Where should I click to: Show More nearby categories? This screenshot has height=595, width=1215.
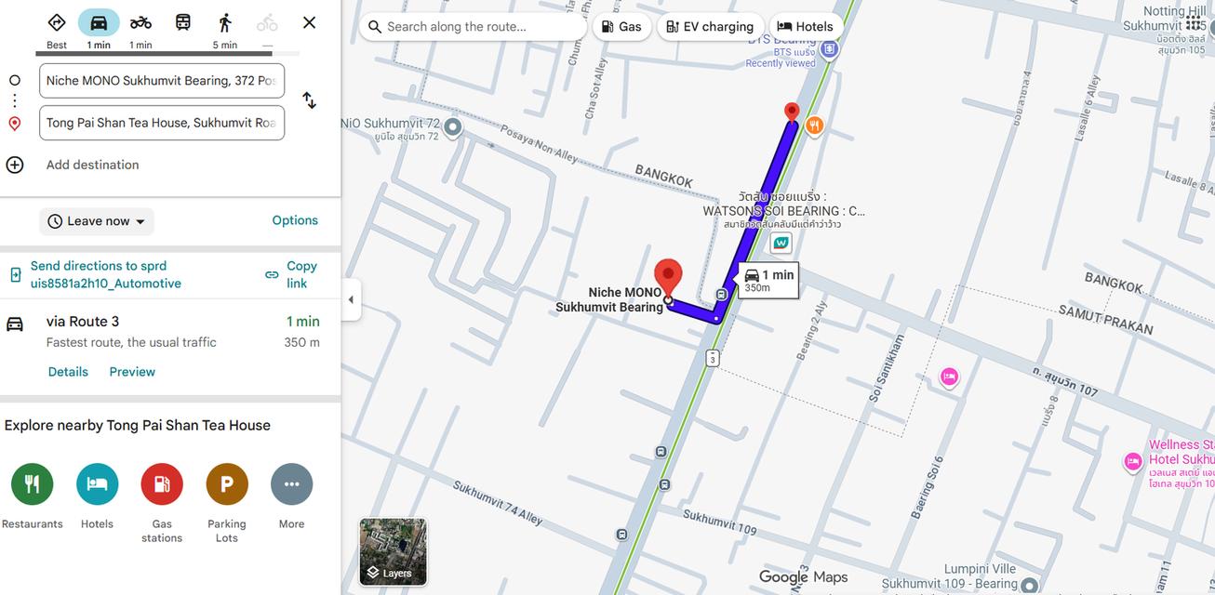tap(291, 484)
